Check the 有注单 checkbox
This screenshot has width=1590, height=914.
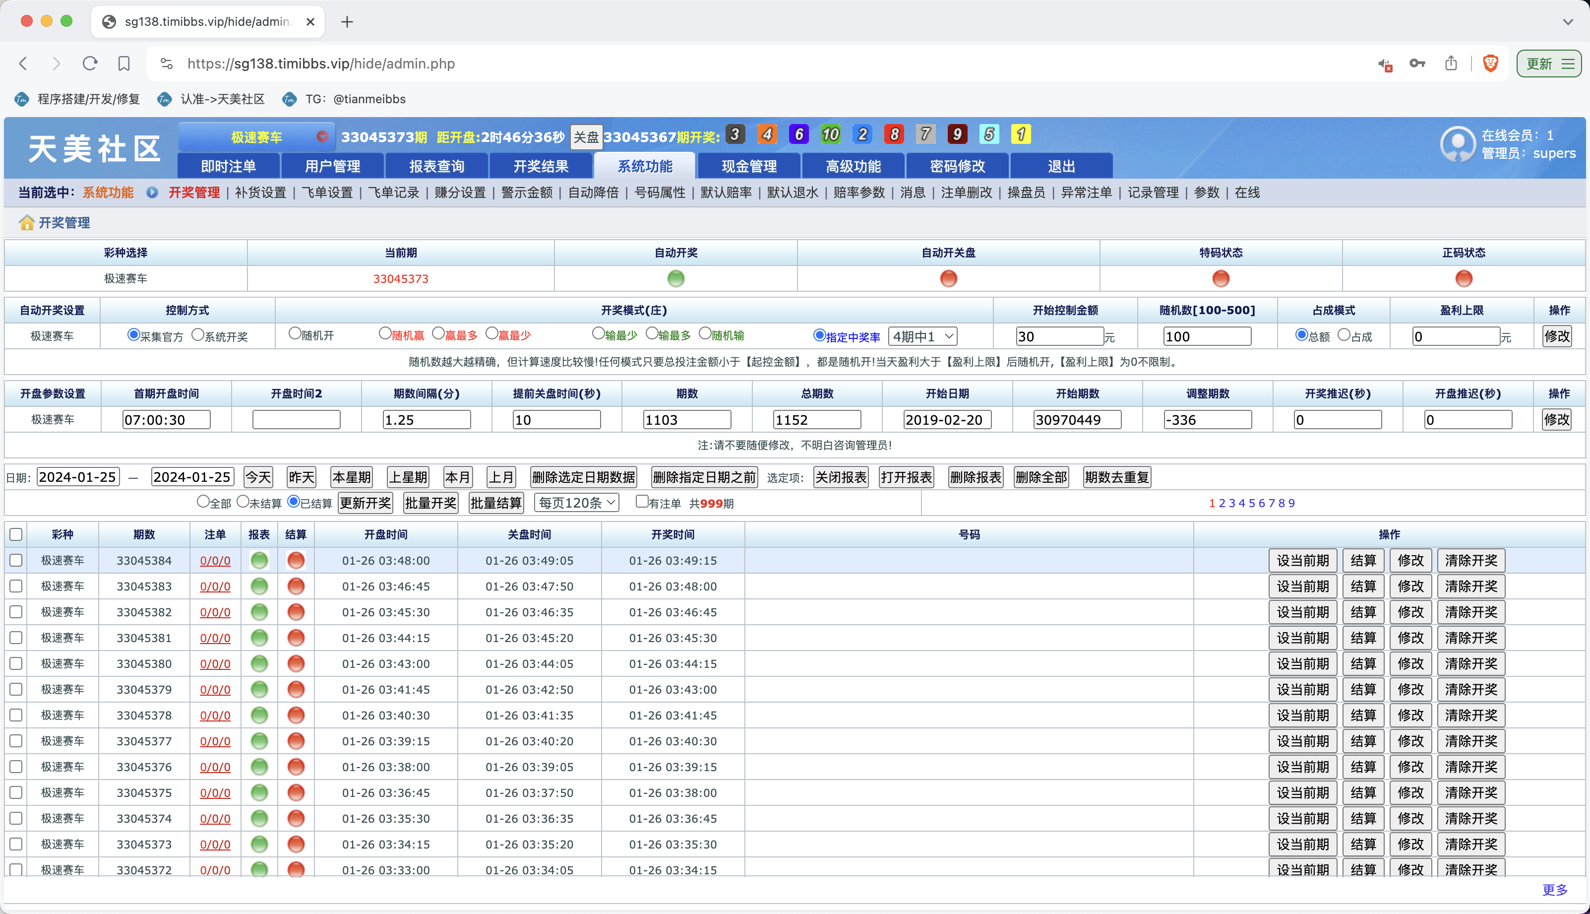(x=641, y=502)
